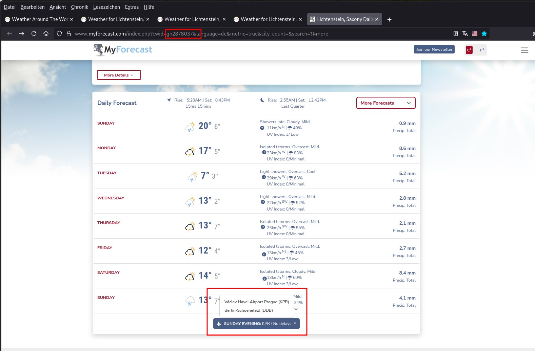The height and width of the screenshot is (351, 535).
Task: Open the Sunday Evening KPR delays dropdown
Action: coord(256,324)
